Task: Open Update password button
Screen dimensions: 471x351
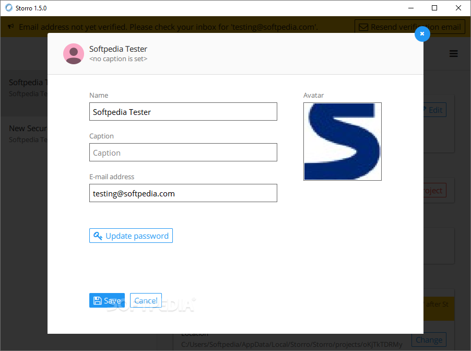Action: [x=131, y=236]
